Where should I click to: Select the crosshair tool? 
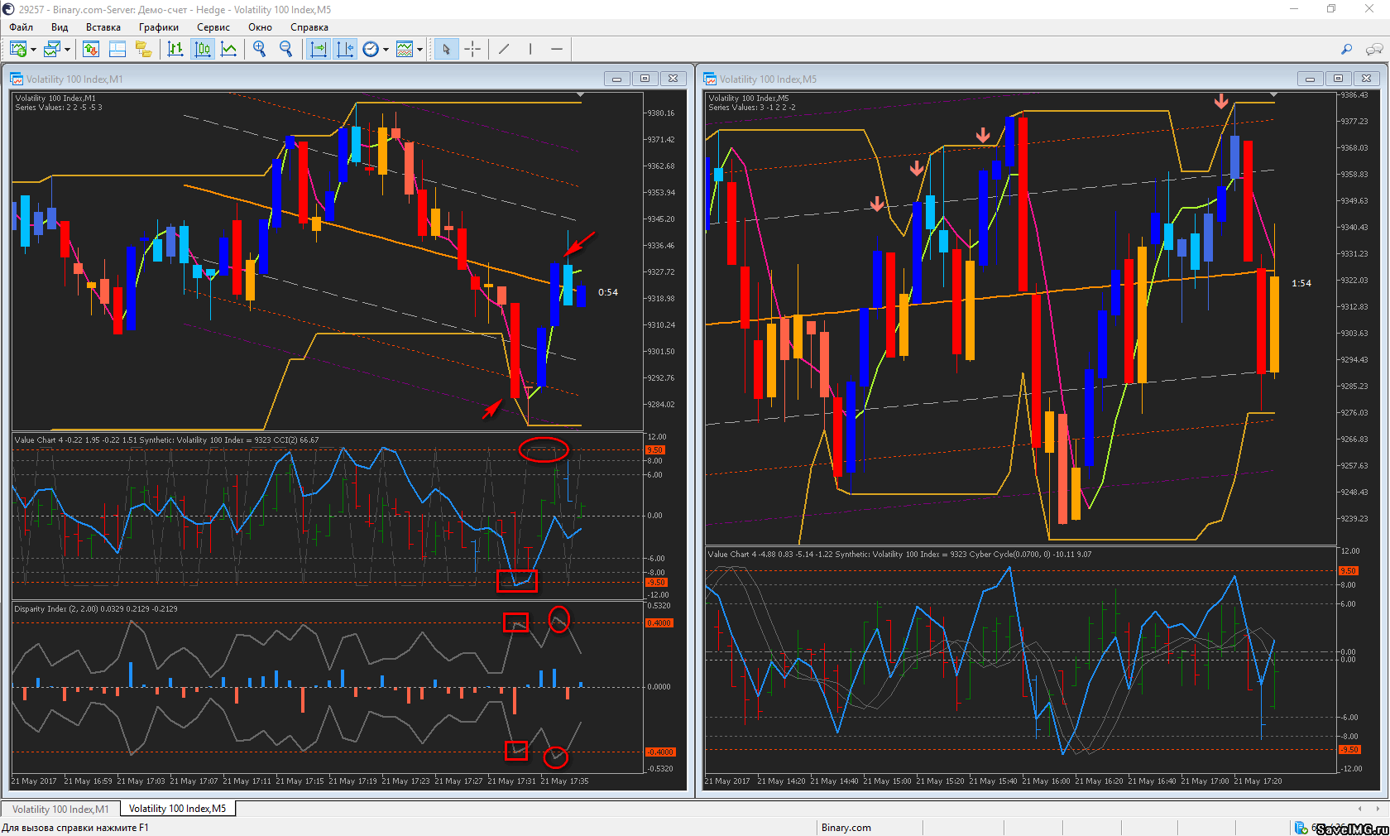pos(472,50)
